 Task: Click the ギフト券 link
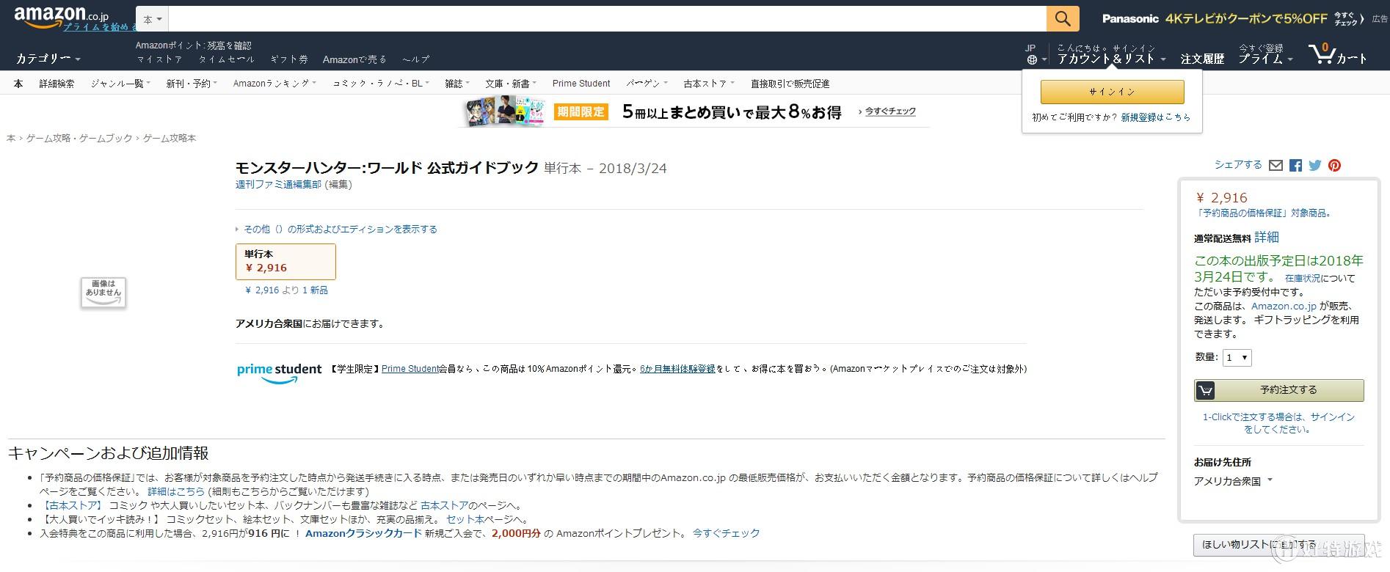pyautogui.click(x=288, y=59)
